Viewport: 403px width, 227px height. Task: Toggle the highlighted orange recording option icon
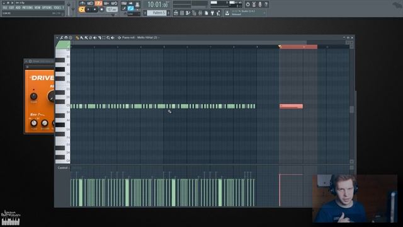98,3
